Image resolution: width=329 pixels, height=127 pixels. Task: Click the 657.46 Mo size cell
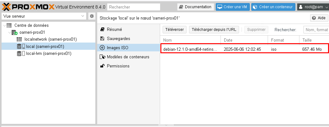(312, 49)
